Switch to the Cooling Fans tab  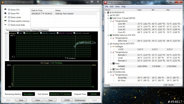25,30
